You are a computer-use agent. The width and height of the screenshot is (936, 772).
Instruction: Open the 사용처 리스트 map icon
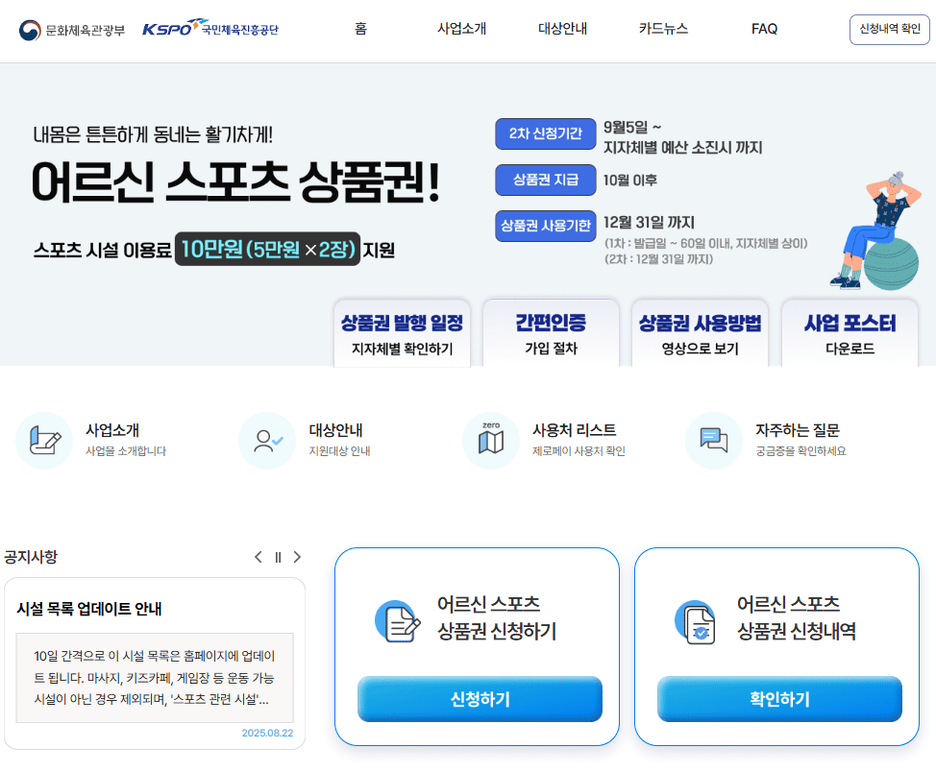click(491, 440)
